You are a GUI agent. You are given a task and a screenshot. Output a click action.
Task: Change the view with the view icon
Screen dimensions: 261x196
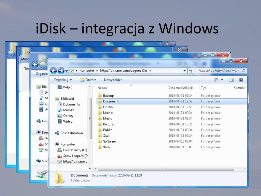click(216, 80)
